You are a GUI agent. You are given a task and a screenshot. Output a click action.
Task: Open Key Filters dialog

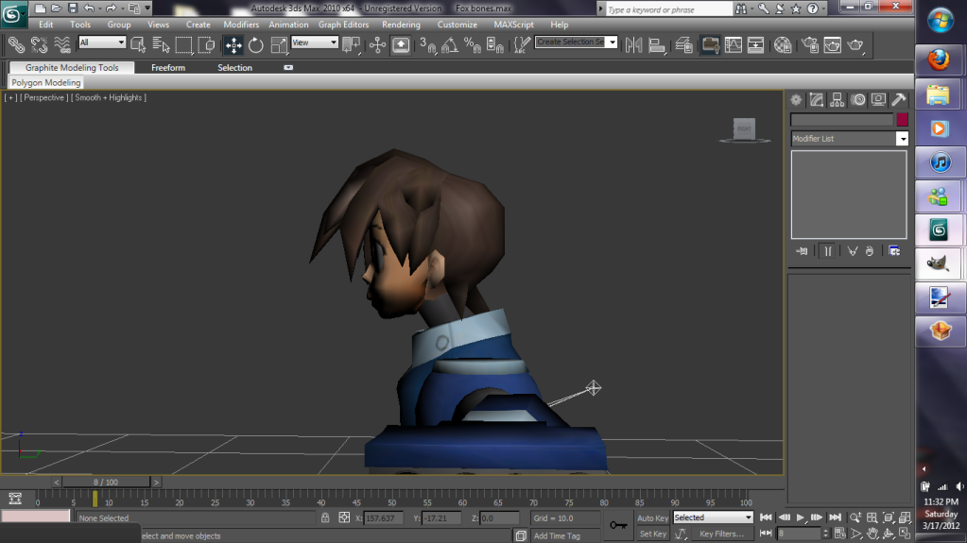(721, 534)
